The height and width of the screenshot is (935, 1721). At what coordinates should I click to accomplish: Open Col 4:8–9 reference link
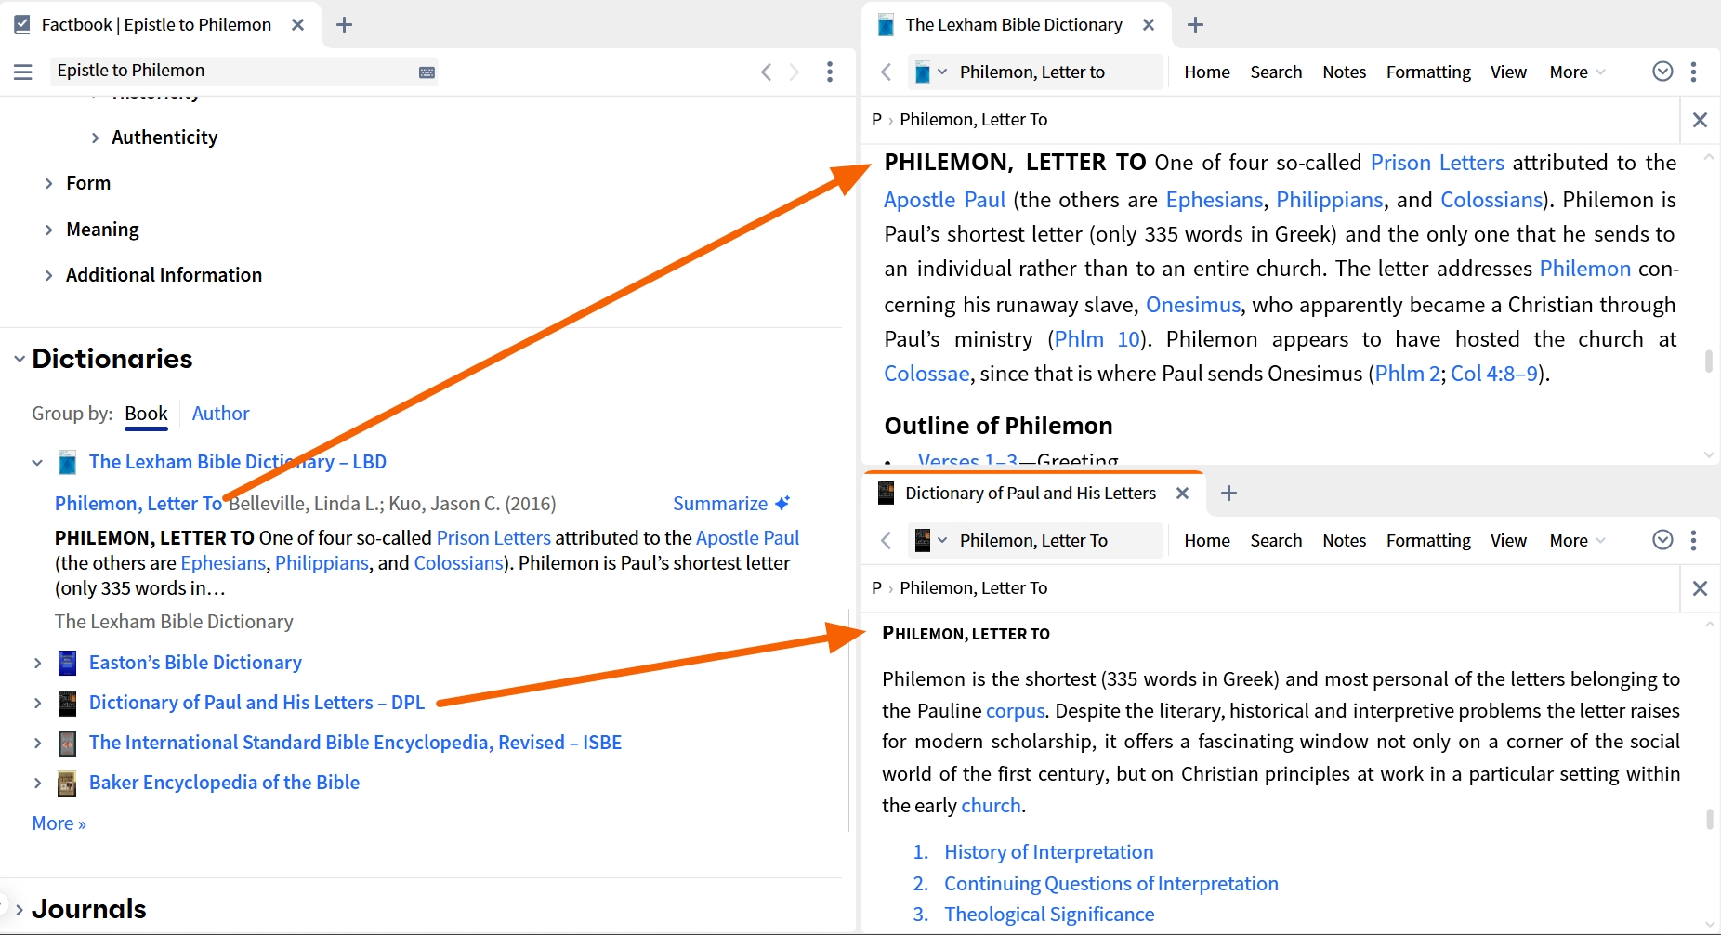(x=1494, y=374)
